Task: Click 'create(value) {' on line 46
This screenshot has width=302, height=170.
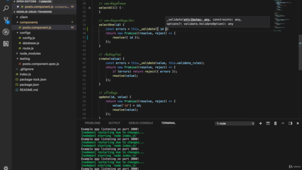Action: (111, 59)
